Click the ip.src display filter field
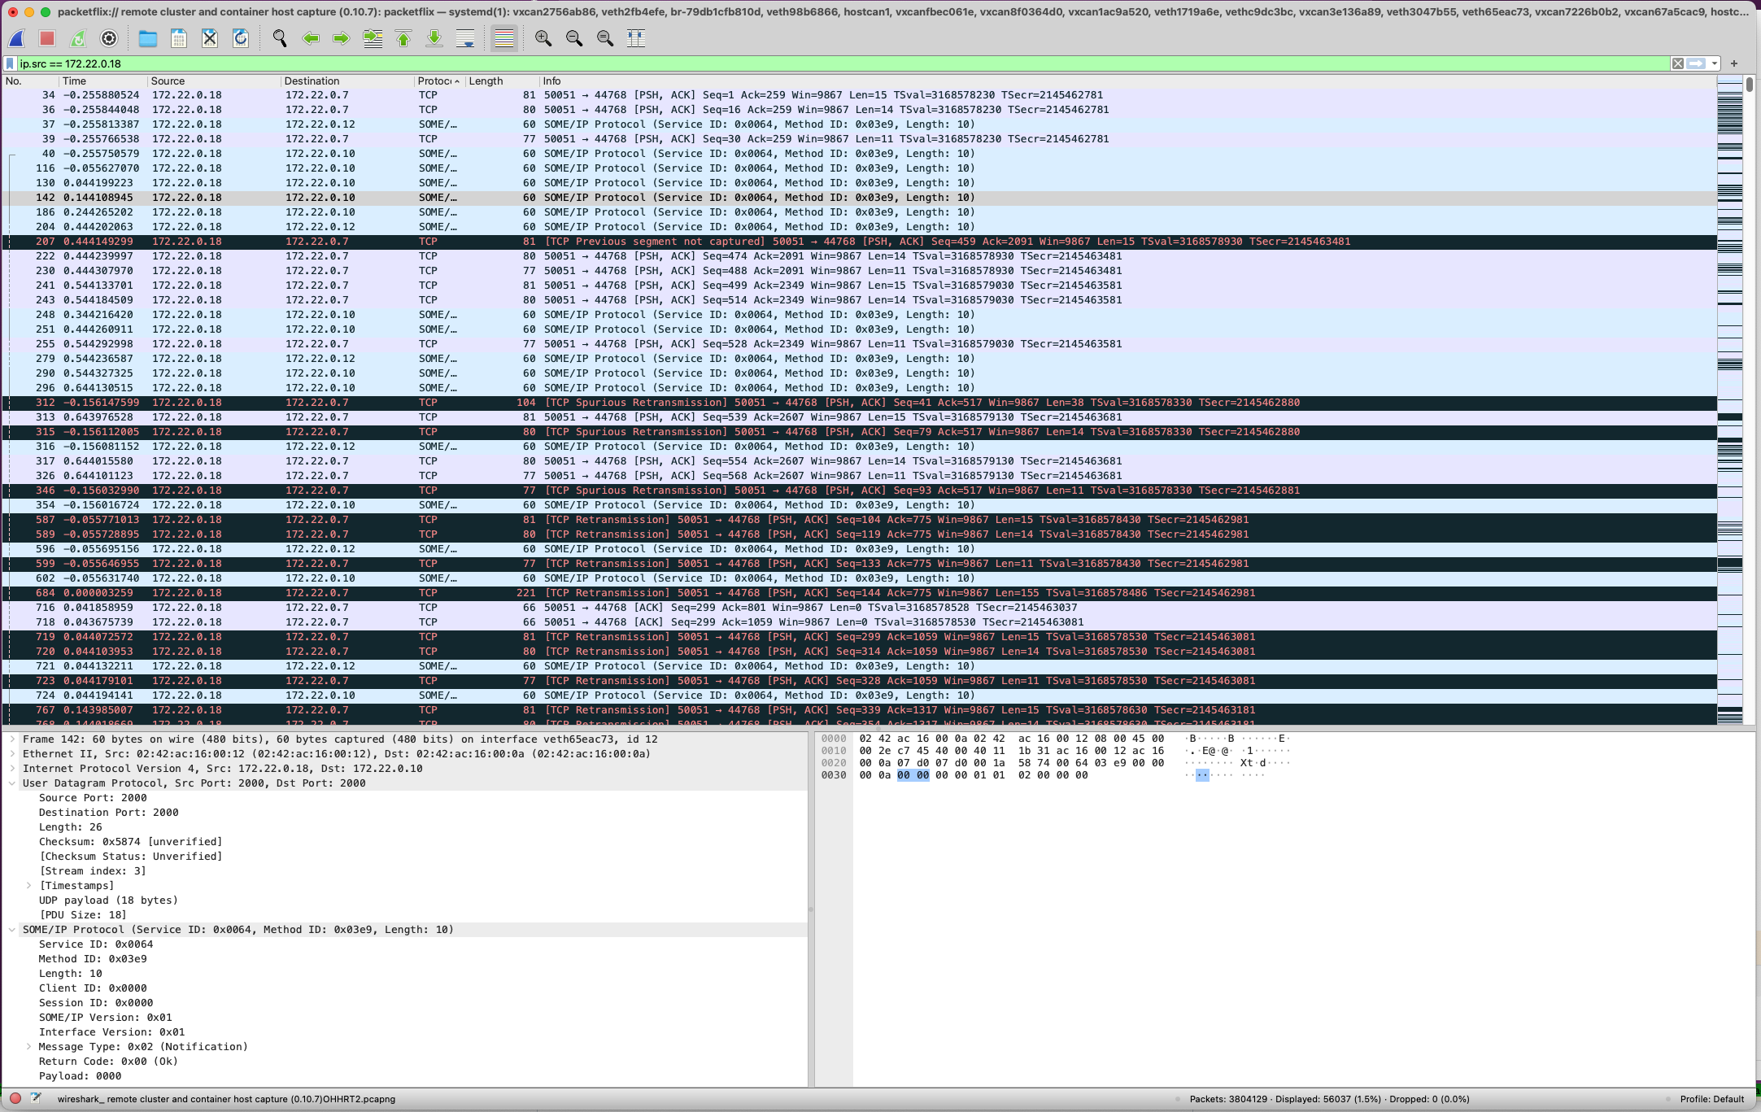Screen dimensions: 1761x1112 coord(843,63)
